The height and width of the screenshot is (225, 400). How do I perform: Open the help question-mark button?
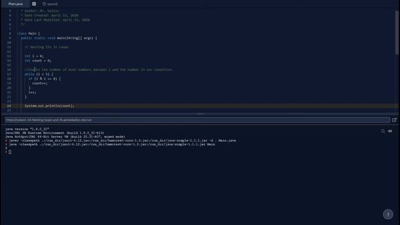[387, 214]
